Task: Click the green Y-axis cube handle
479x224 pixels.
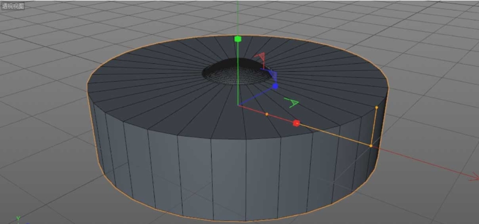Action: coord(237,39)
